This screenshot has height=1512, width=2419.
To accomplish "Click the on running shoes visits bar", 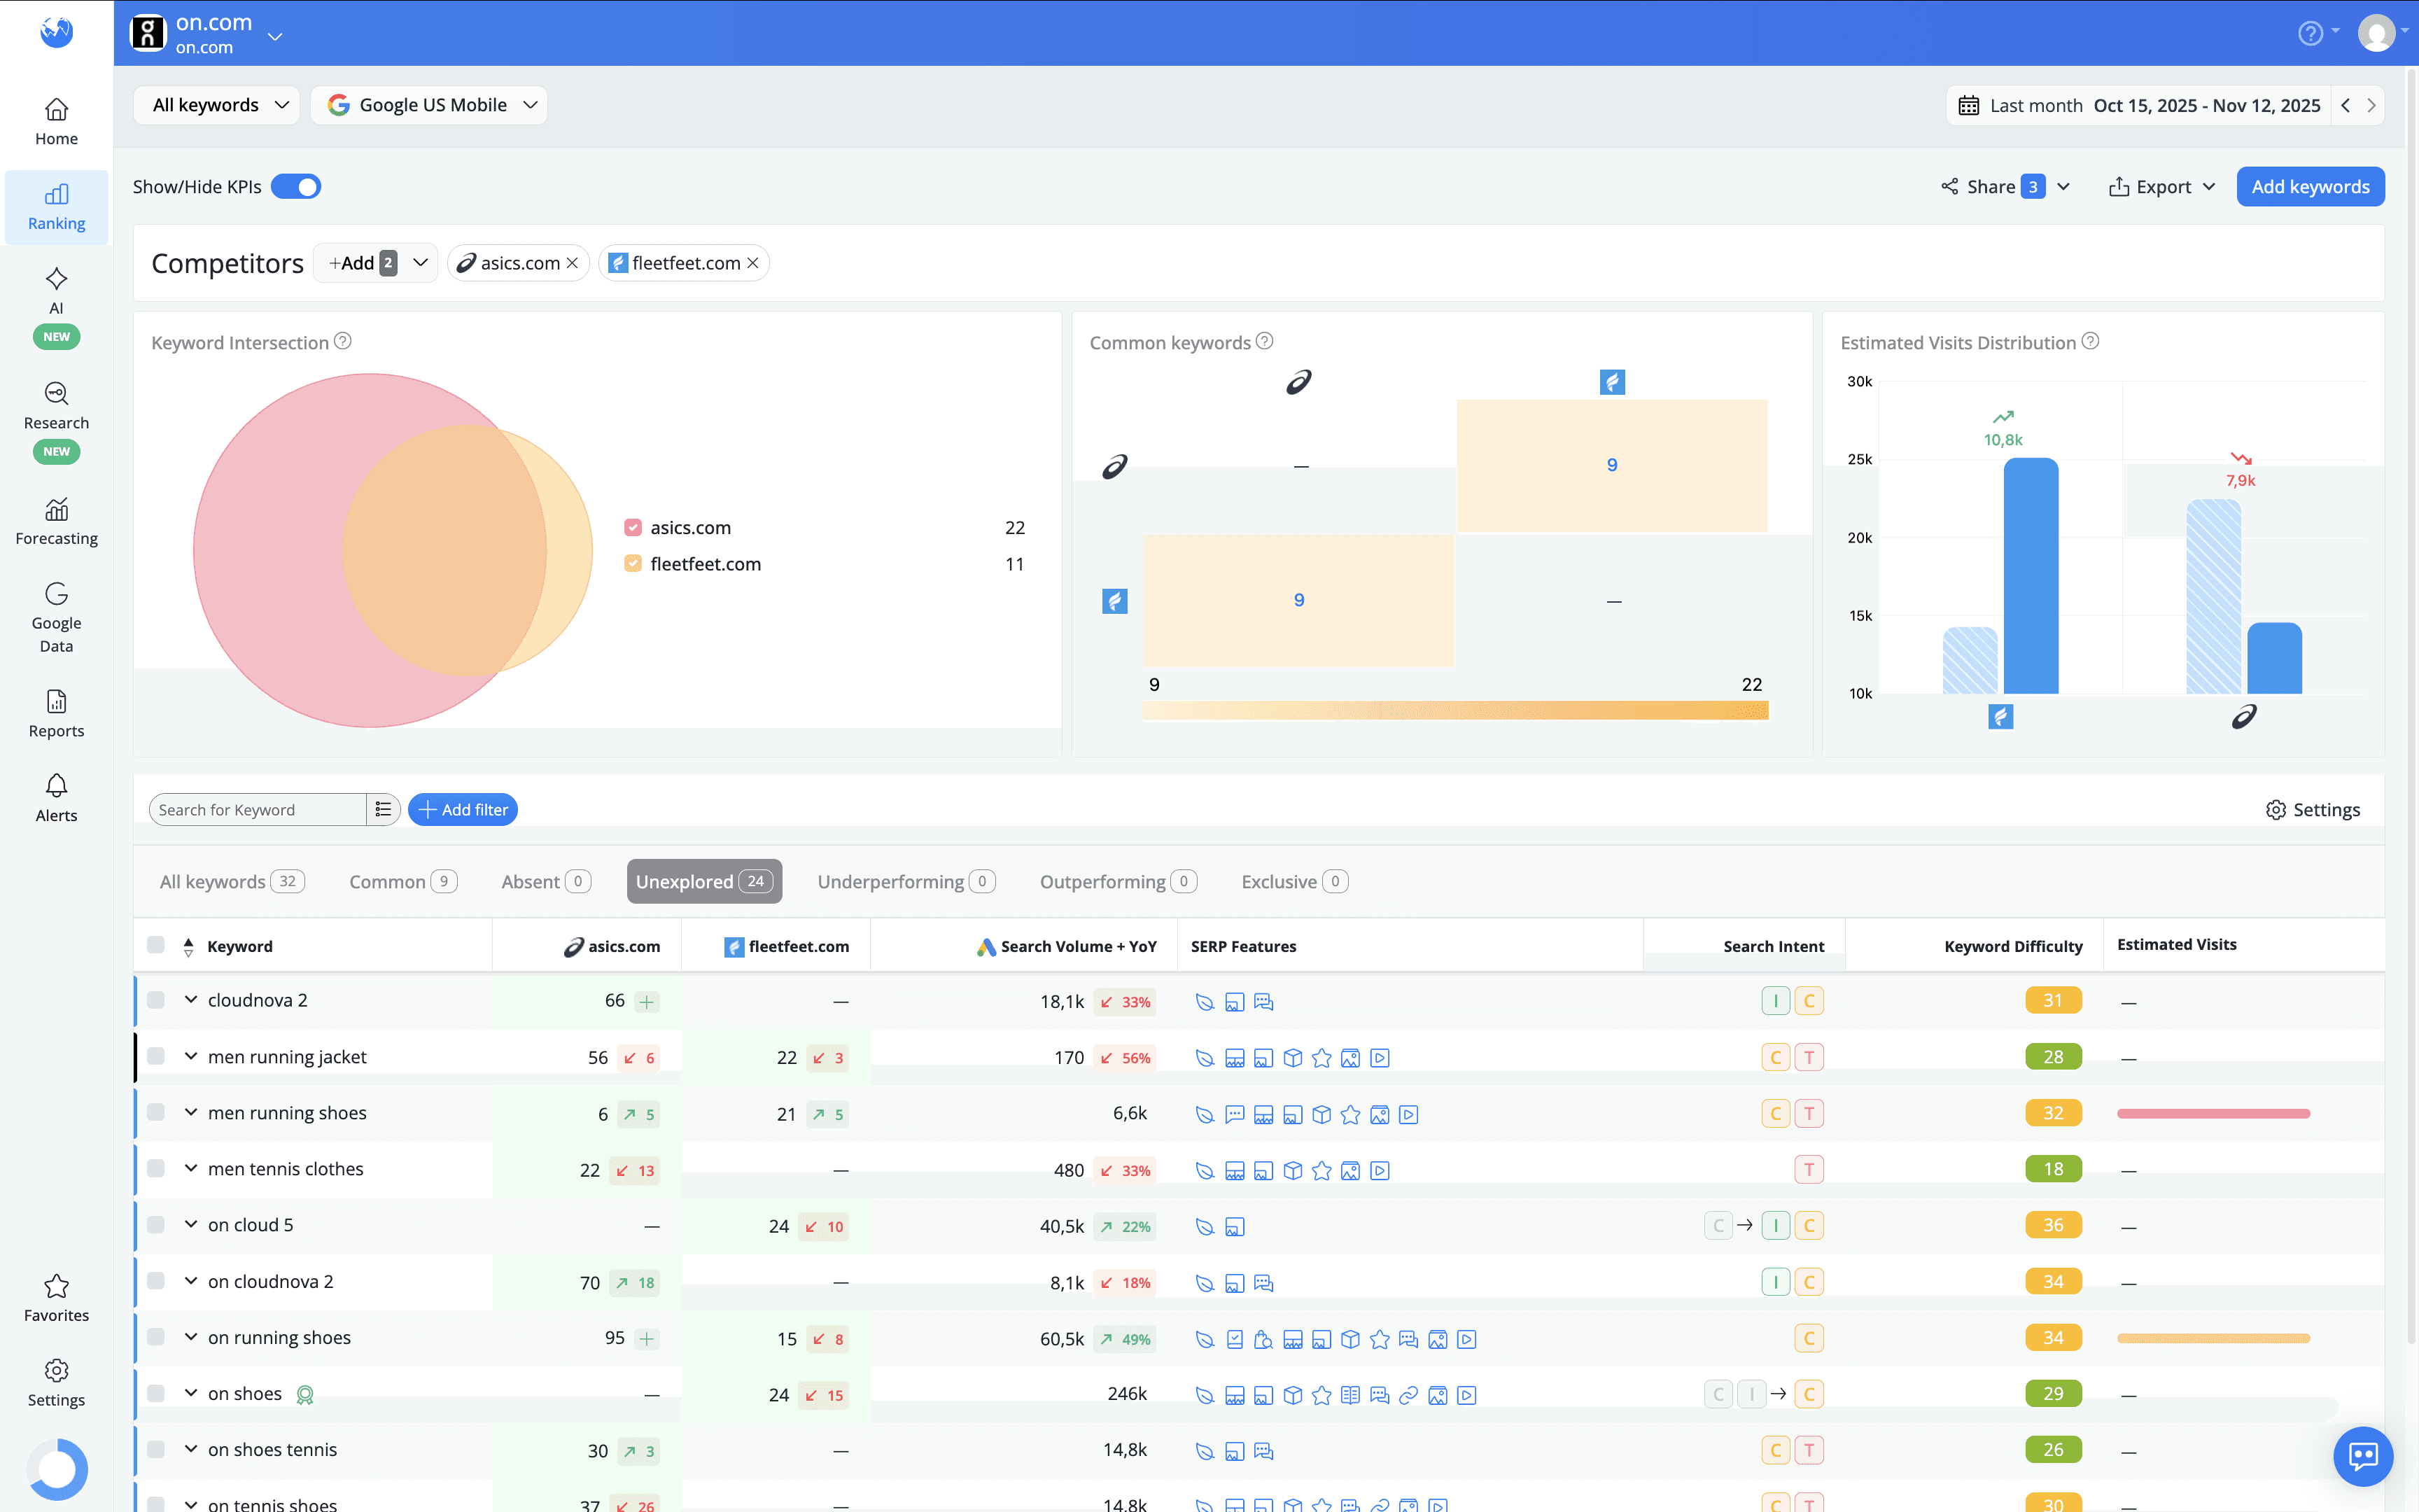I will click(2213, 1338).
